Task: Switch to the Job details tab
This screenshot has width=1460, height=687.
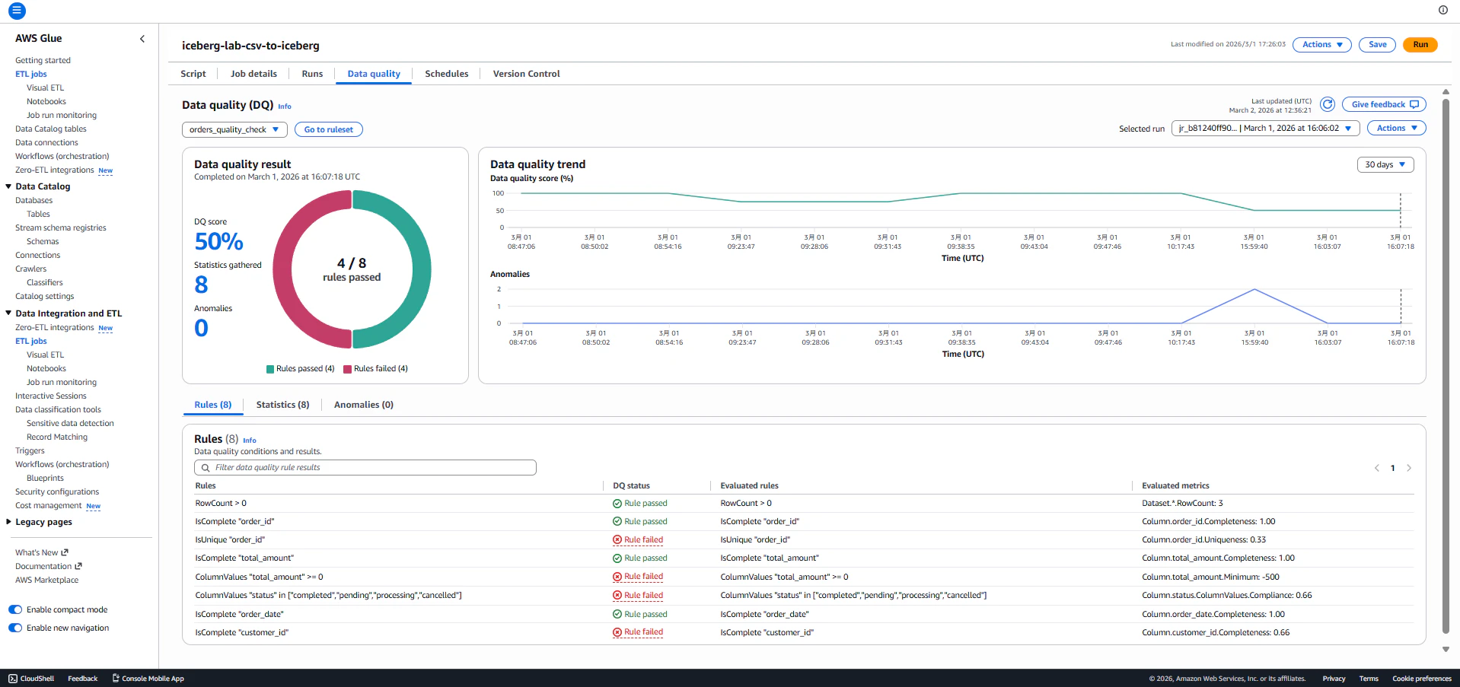Action: coord(253,74)
